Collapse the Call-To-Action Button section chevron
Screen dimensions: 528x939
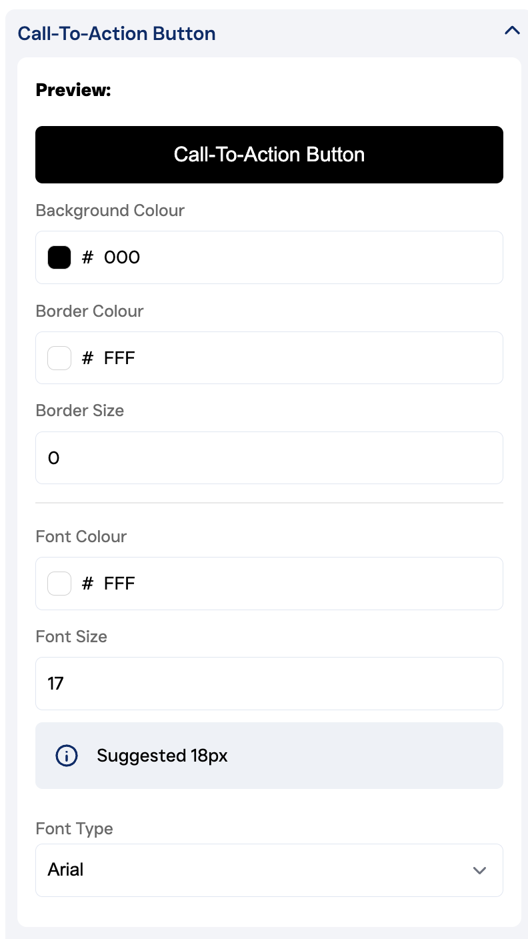[511, 31]
